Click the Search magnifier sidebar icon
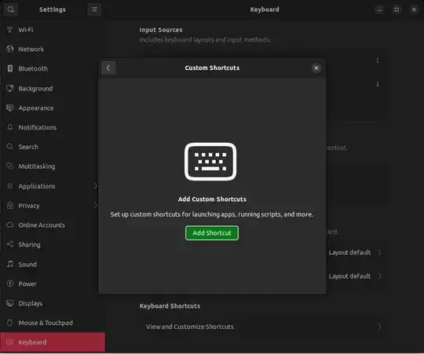The height and width of the screenshot is (354, 424). point(9,147)
